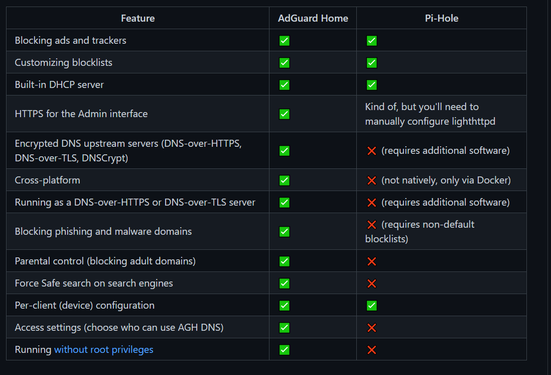Click Pi-Hole red cross for Parental control

[x=371, y=261]
